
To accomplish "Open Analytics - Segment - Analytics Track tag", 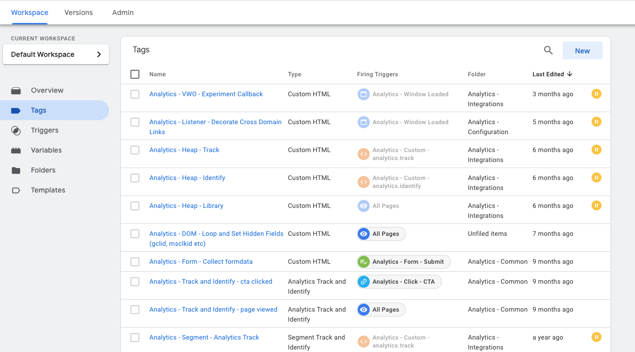I will [x=204, y=337].
